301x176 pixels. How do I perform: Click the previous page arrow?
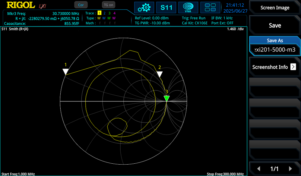(259, 169)
